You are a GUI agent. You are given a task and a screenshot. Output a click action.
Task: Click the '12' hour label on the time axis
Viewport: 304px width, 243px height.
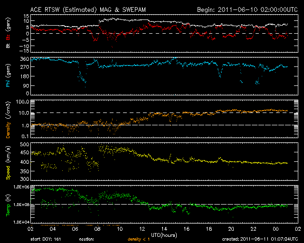click(x=142, y=229)
